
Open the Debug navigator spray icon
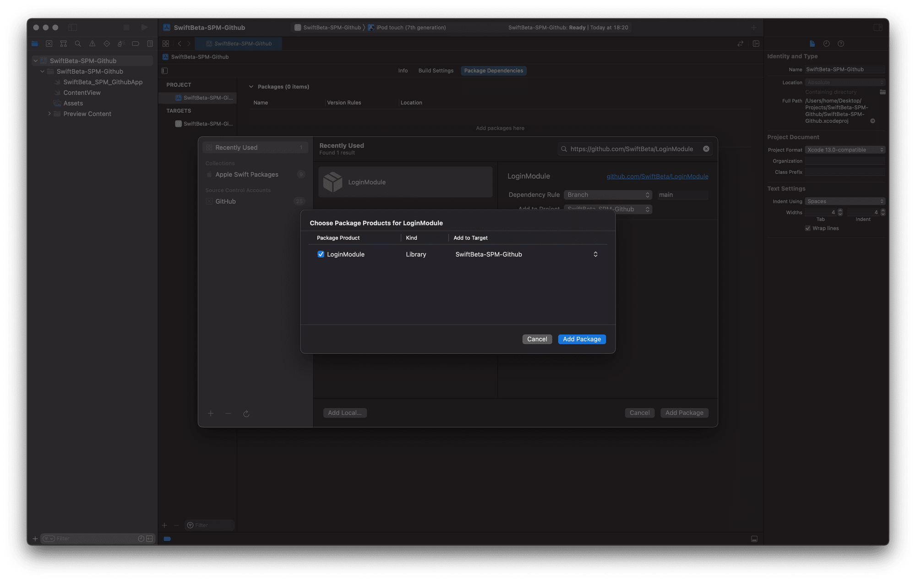click(121, 44)
